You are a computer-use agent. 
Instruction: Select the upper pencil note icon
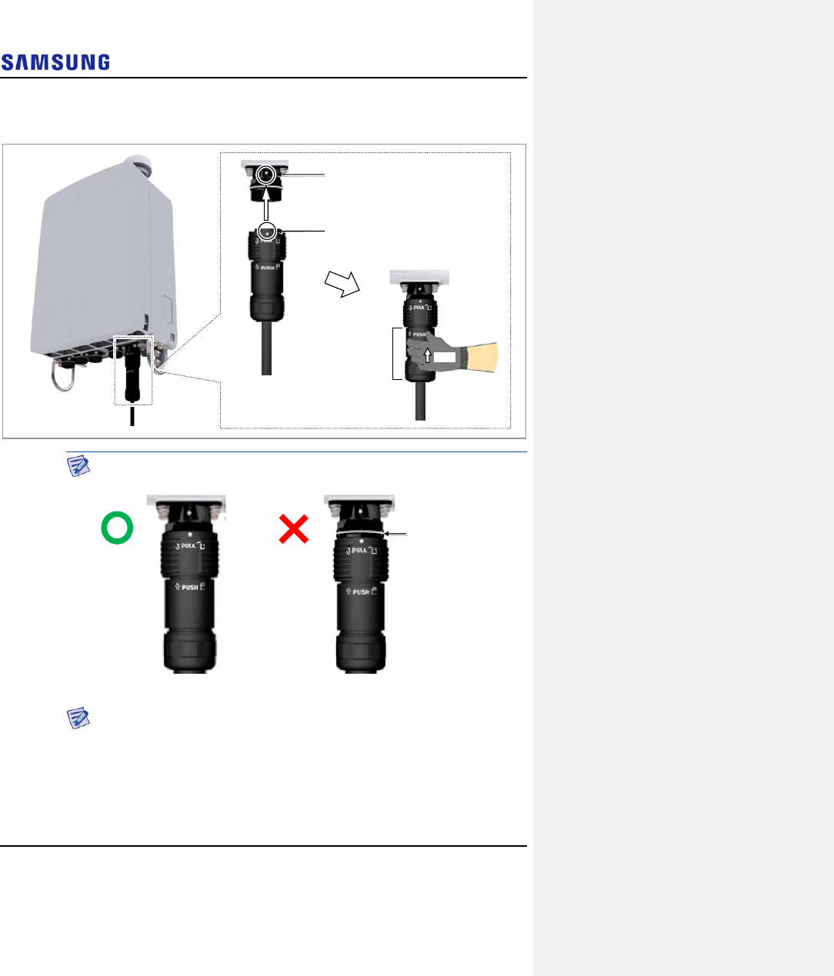pyautogui.click(x=78, y=465)
